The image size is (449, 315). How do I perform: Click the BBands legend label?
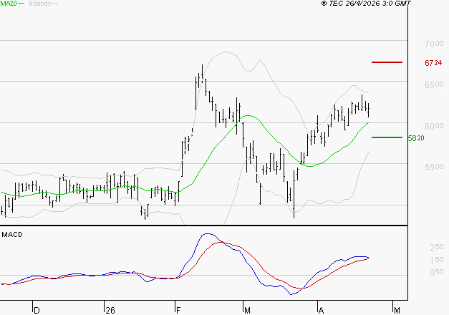40,3
